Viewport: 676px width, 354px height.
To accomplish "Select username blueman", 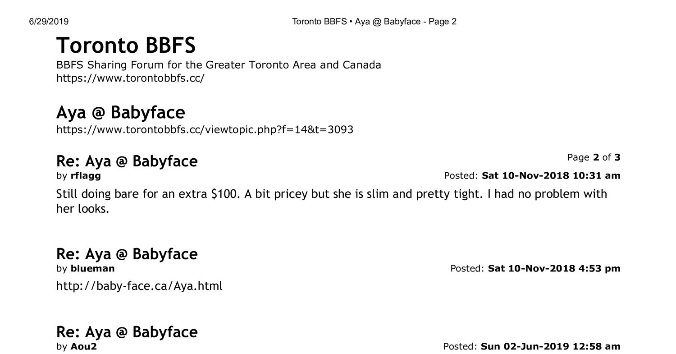I will pyautogui.click(x=92, y=268).
